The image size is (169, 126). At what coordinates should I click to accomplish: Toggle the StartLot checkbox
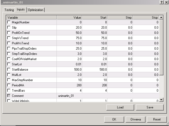[x=9, y=64]
